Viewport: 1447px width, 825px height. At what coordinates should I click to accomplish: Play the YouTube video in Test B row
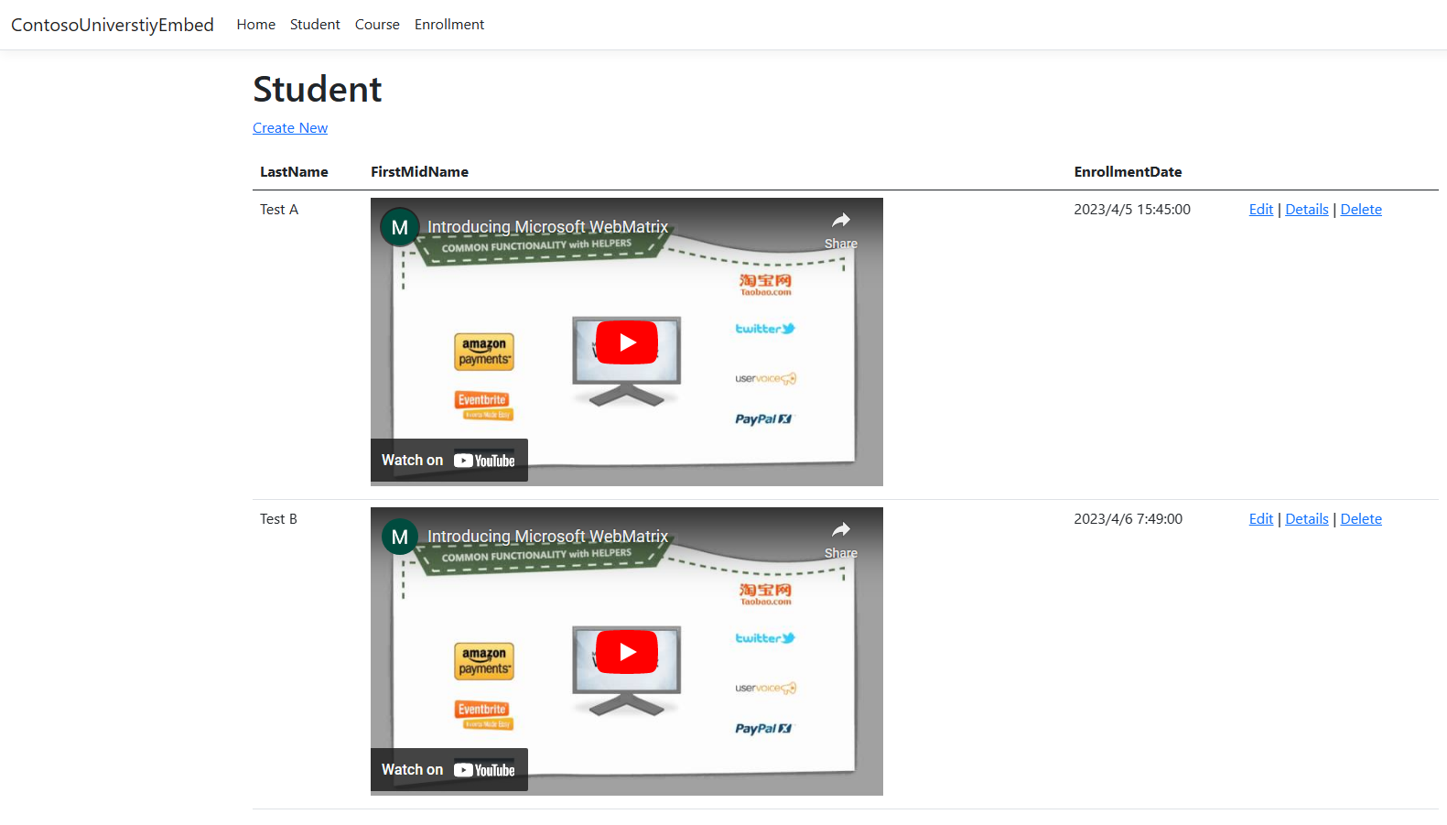point(627,652)
